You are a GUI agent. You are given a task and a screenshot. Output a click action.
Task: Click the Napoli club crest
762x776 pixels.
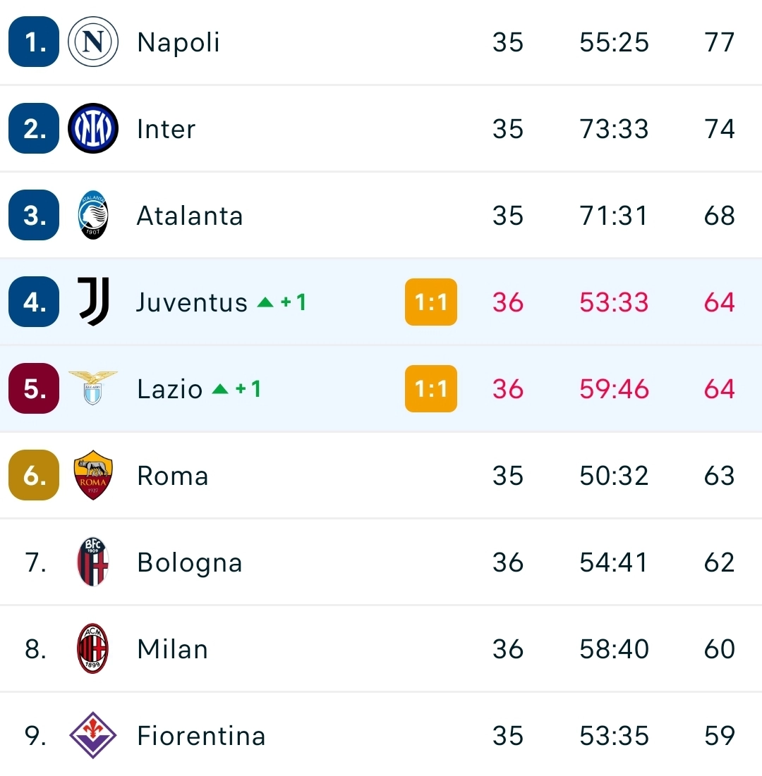pyautogui.click(x=92, y=42)
